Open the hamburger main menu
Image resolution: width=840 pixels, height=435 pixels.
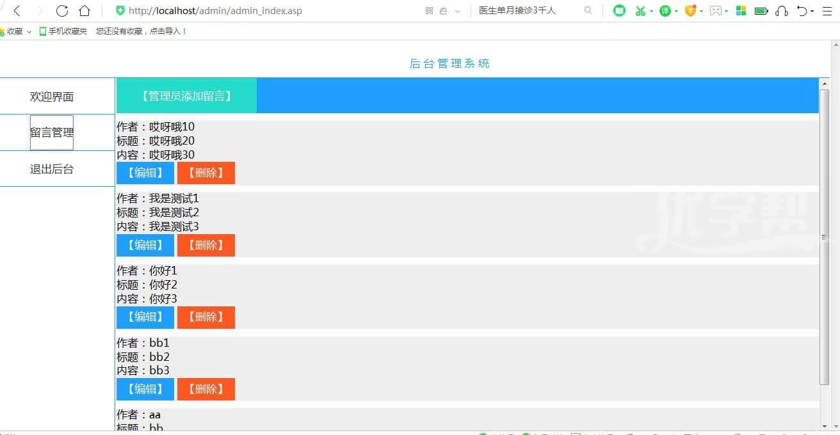tap(827, 11)
